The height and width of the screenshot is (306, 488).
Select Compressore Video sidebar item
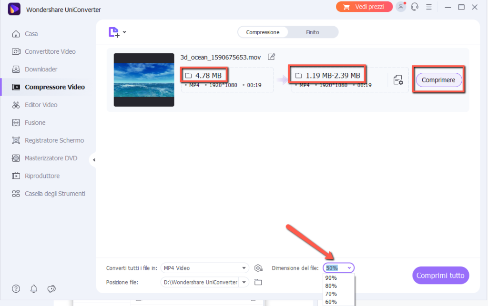point(48,87)
